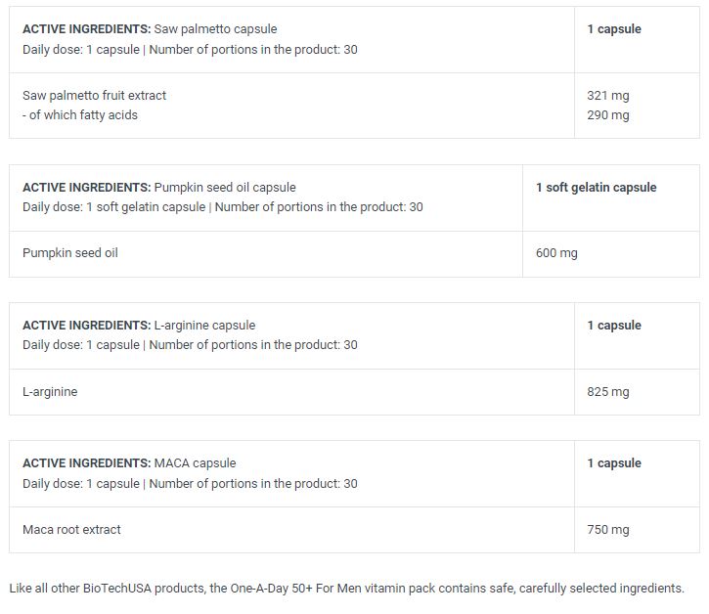Click the "1 capsule" heading in L-arginine table
Image resolution: width=709 pixels, height=614 pixels.
[614, 325]
